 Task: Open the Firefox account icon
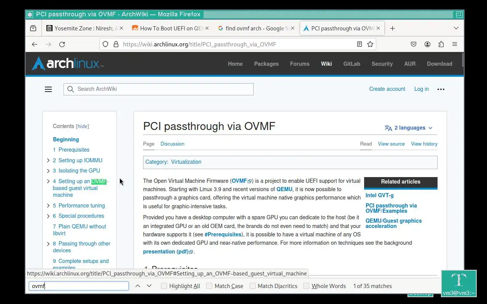(427, 44)
